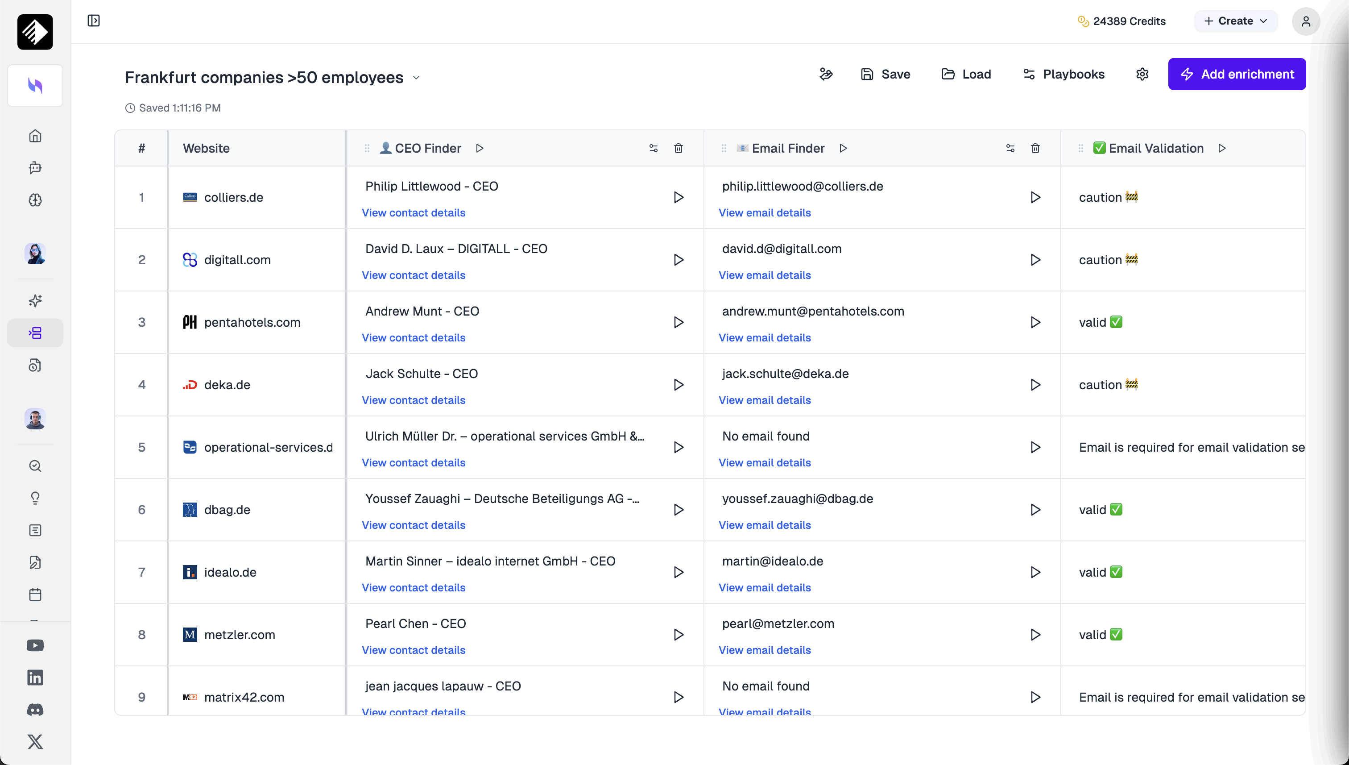Run Email Finder for metzler.com row
Image resolution: width=1349 pixels, height=765 pixels.
pyautogui.click(x=1035, y=635)
